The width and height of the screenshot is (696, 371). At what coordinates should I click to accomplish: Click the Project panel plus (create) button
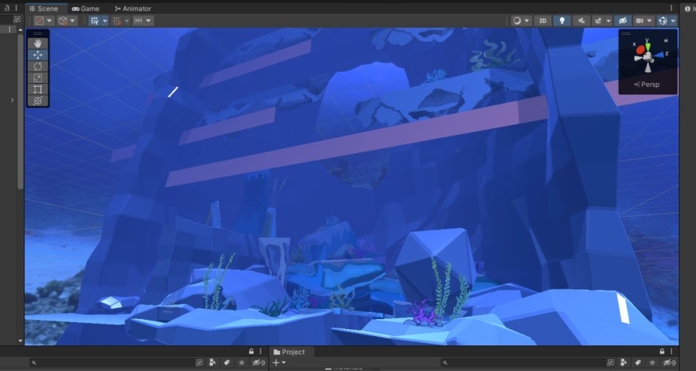point(276,363)
